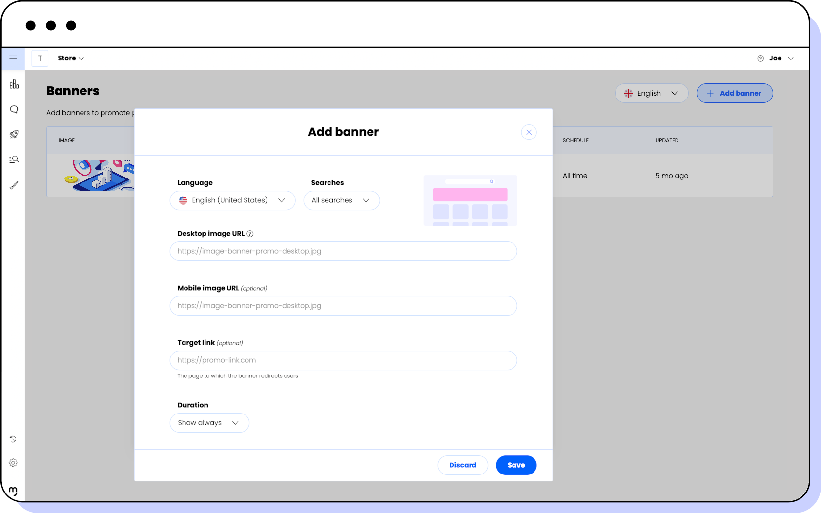Click the Add banner button
Viewport: 821px width, 513px height.
735,93
